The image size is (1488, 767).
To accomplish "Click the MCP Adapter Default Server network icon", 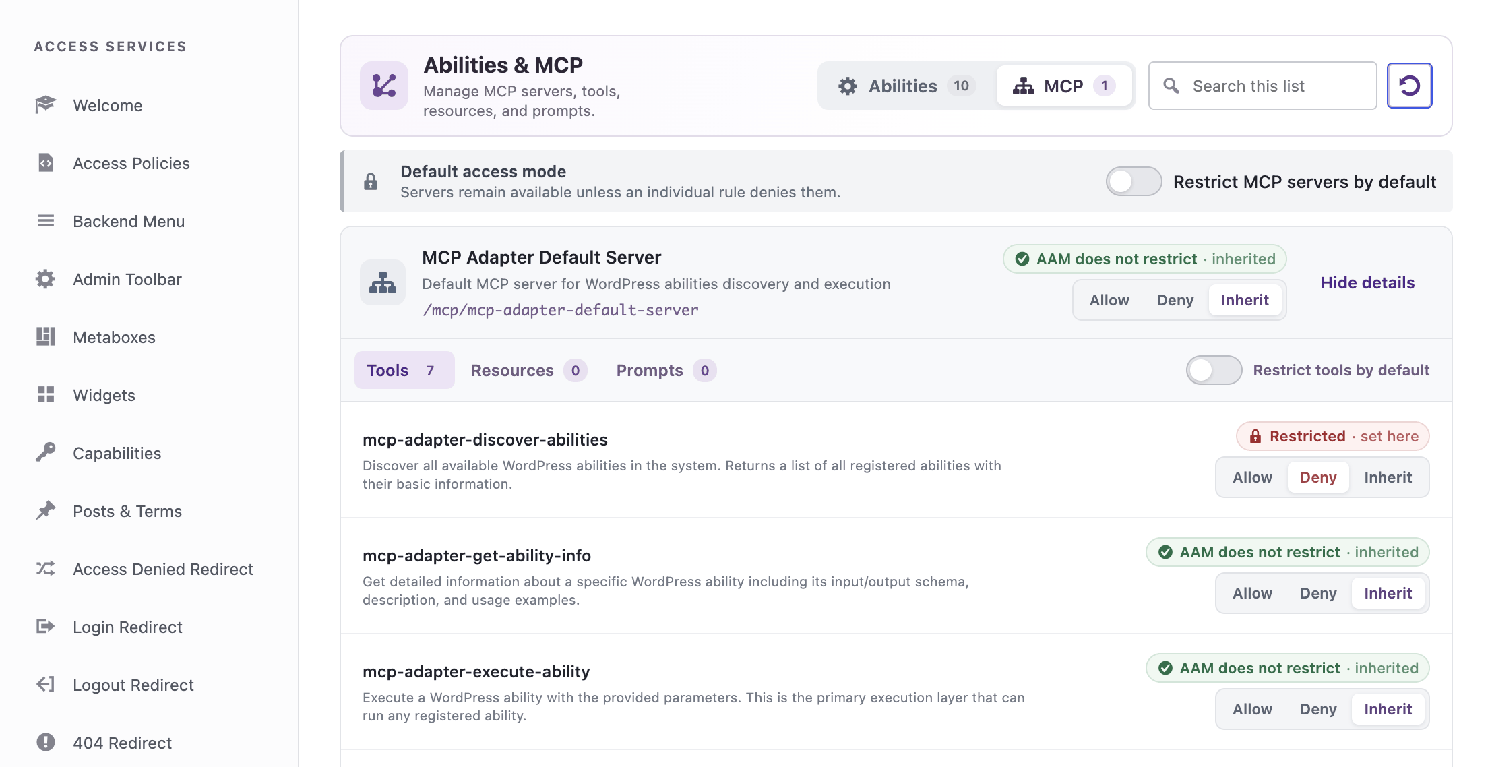I will coord(383,282).
